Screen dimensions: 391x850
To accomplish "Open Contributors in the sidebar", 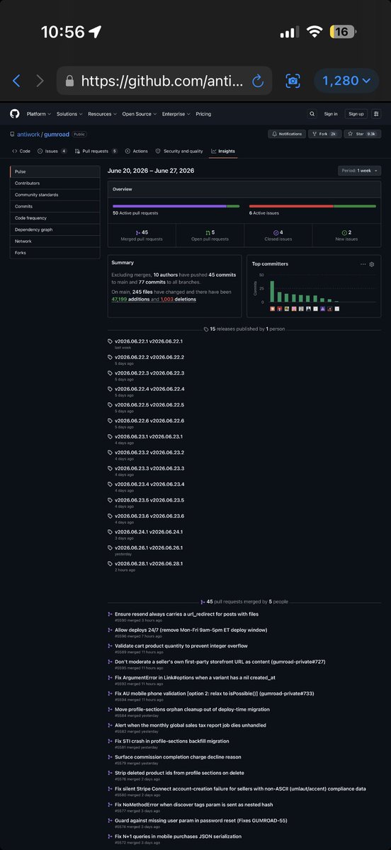I will tap(55, 183).
